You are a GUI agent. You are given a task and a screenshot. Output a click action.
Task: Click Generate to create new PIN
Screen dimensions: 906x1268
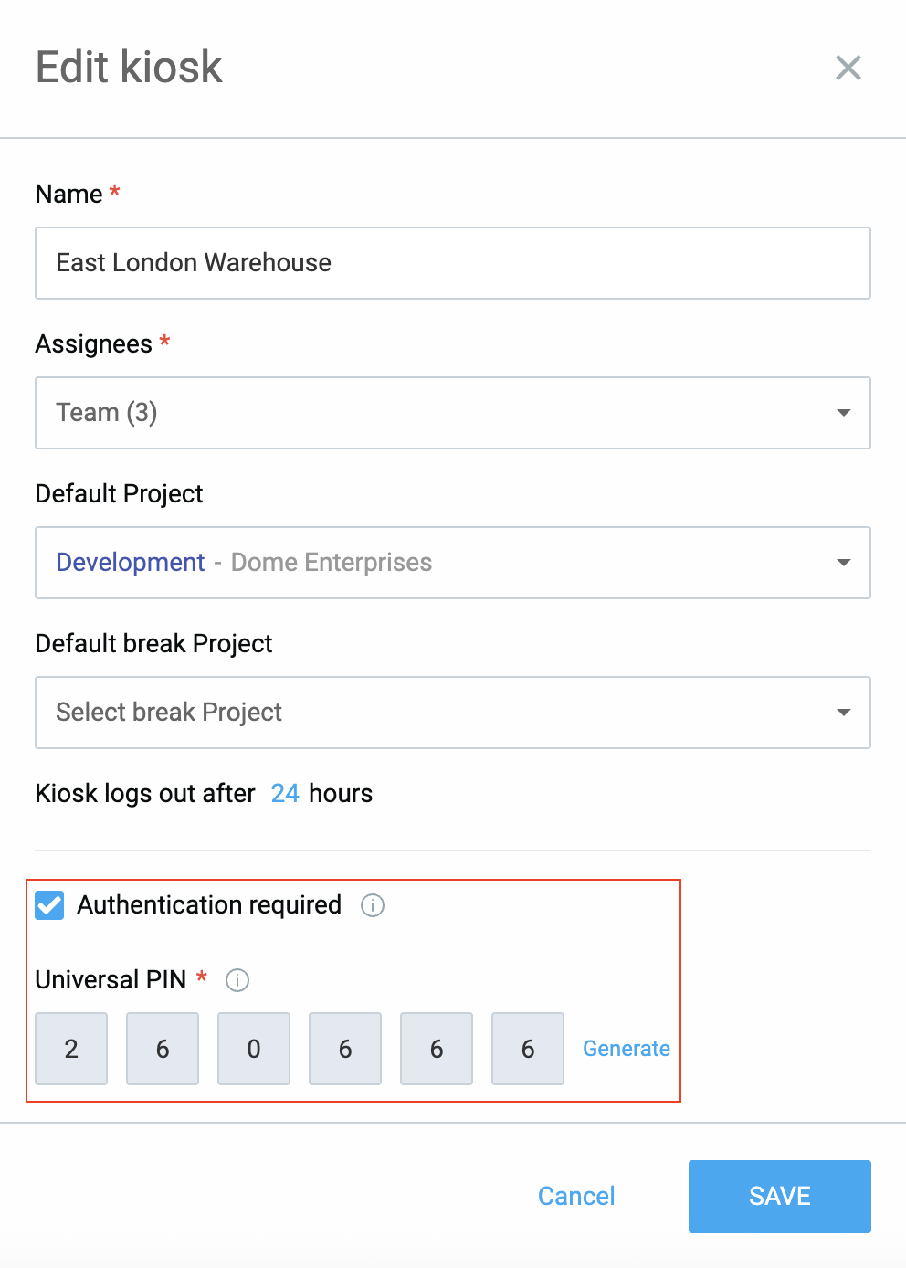[x=627, y=1049]
